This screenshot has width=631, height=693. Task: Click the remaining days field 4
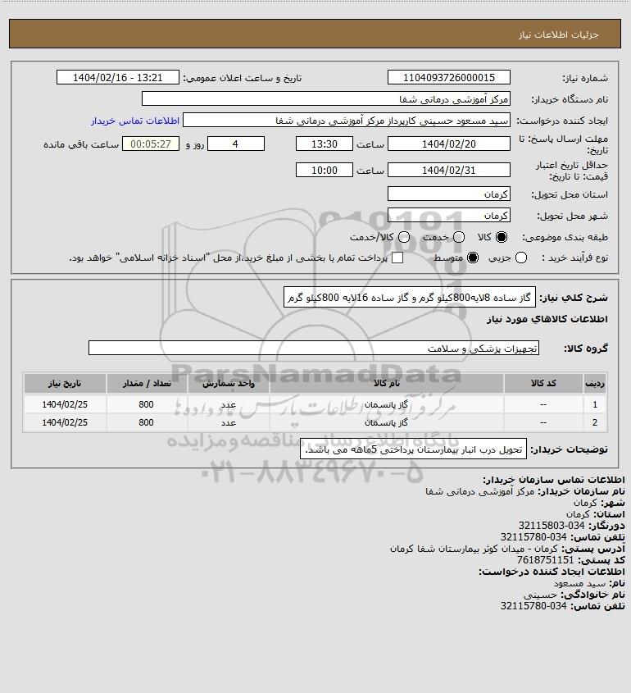[x=236, y=144]
